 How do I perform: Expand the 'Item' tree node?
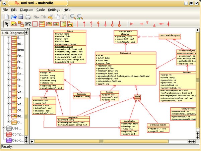9,49
